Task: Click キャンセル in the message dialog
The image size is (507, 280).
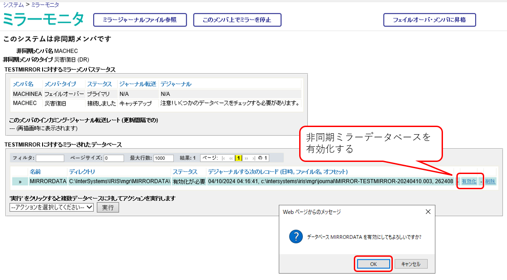Action: (411, 264)
